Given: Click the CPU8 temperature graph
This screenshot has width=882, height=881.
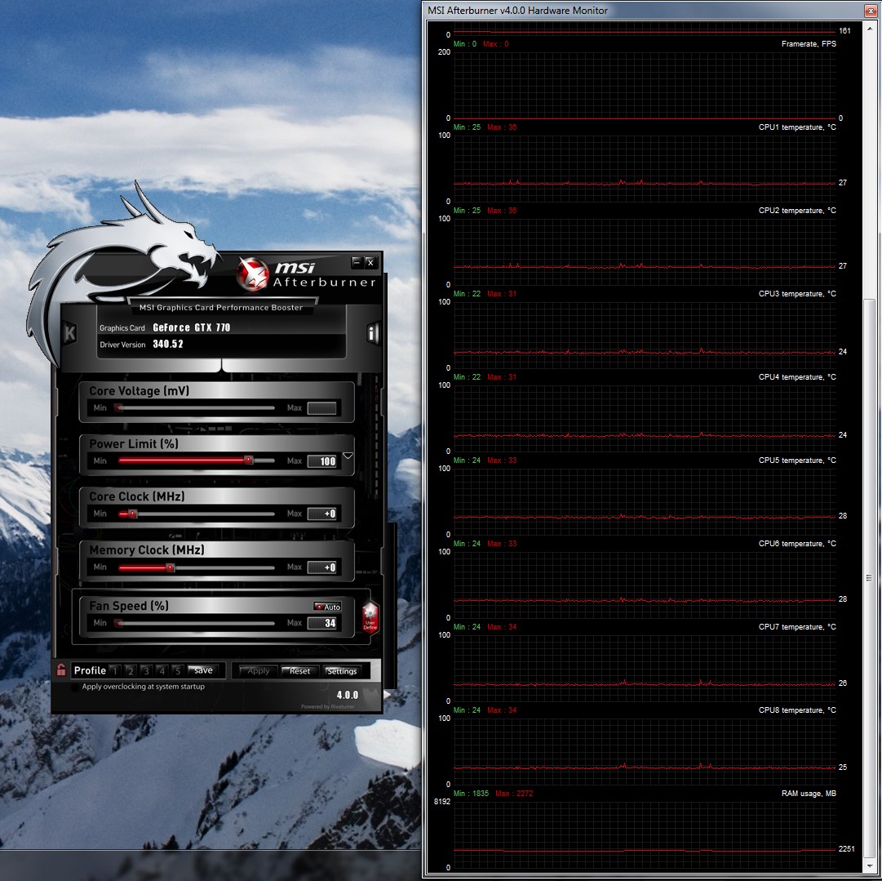Looking at the screenshot, I should pyautogui.click(x=645, y=751).
